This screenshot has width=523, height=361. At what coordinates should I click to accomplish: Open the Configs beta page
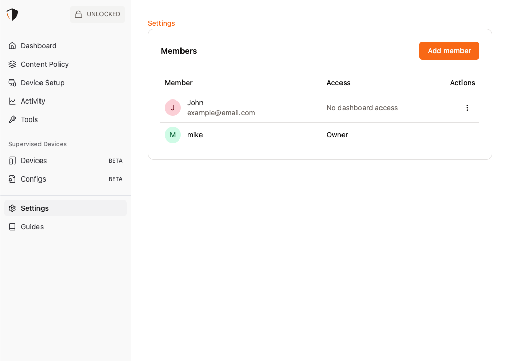pyautogui.click(x=66, y=179)
